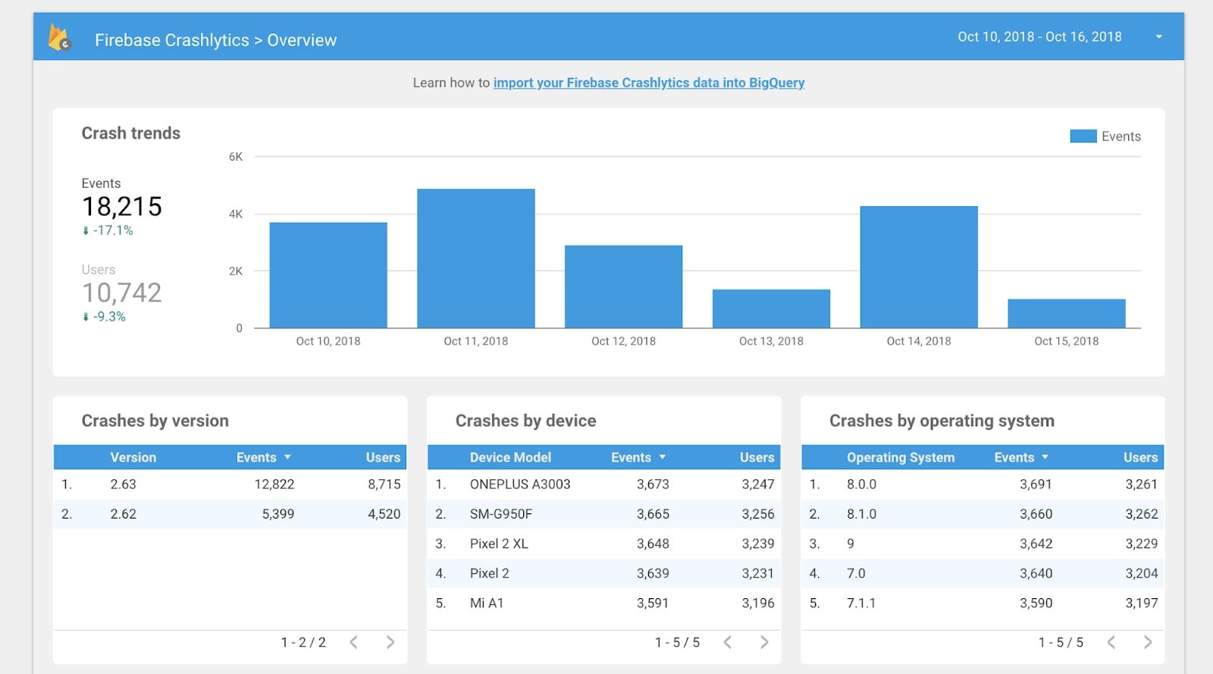Sort the operating system table by Events column
1213x674 pixels.
[x=1014, y=457]
